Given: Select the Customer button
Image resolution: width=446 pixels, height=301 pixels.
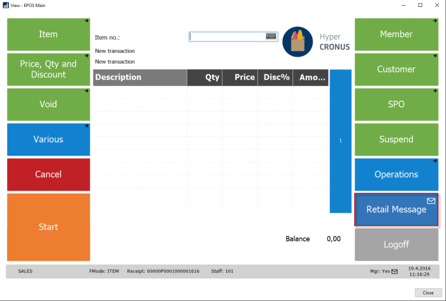Looking at the screenshot, I should click(x=396, y=70).
